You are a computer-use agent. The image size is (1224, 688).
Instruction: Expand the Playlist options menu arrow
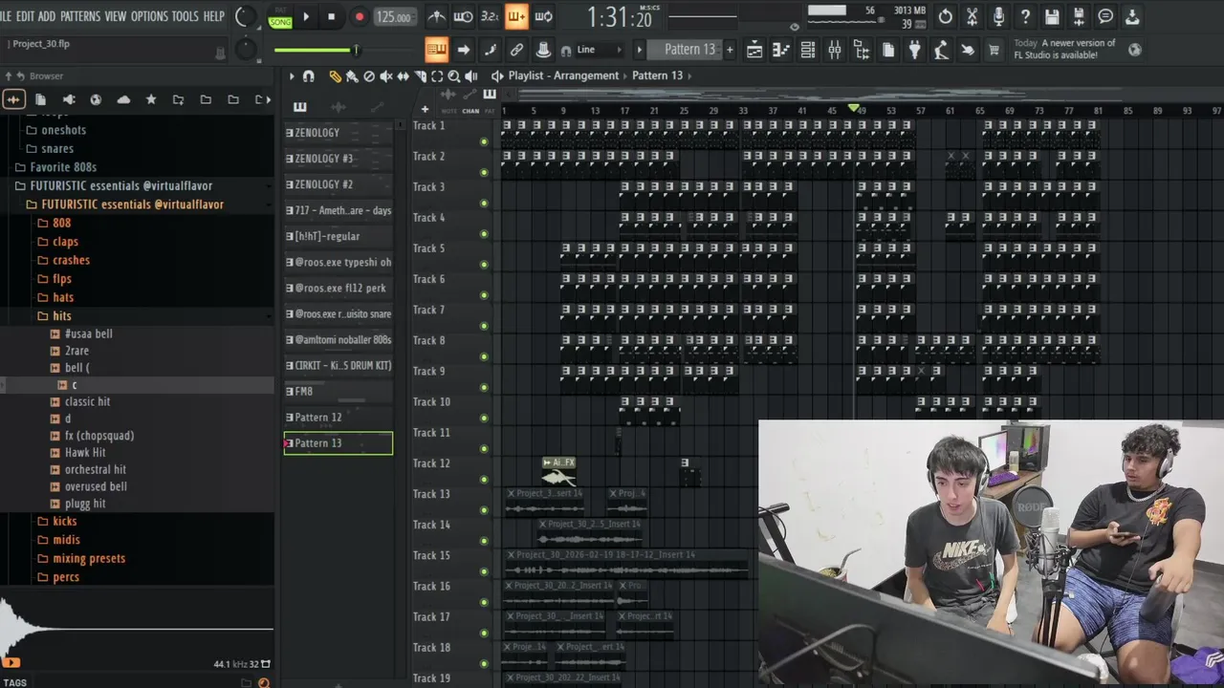point(292,76)
